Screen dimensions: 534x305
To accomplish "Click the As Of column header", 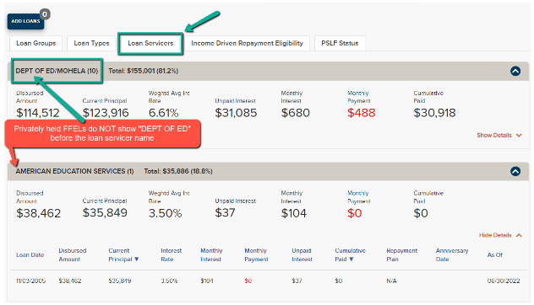I will (495, 254).
